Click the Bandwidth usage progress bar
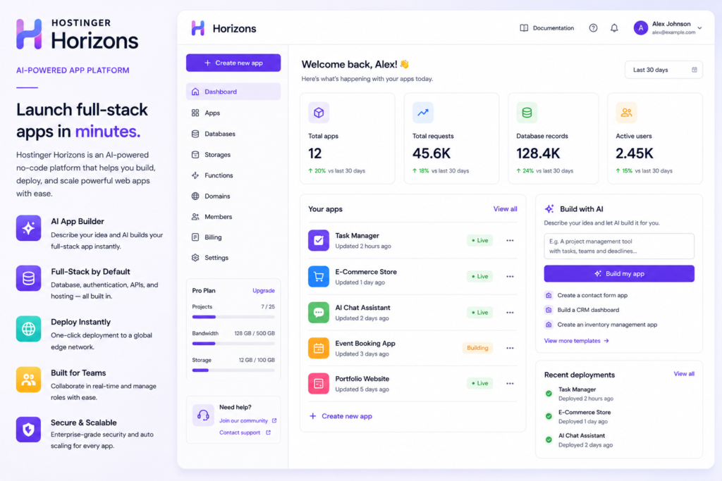This screenshot has width=722, height=481. click(233, 344)
